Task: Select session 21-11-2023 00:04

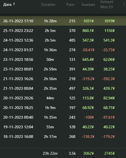Action: [x=63, y=88]
